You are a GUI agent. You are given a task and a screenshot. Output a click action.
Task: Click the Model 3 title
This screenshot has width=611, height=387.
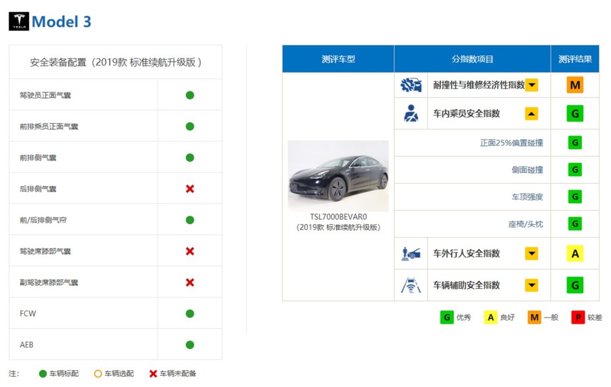tap(62, 21)
